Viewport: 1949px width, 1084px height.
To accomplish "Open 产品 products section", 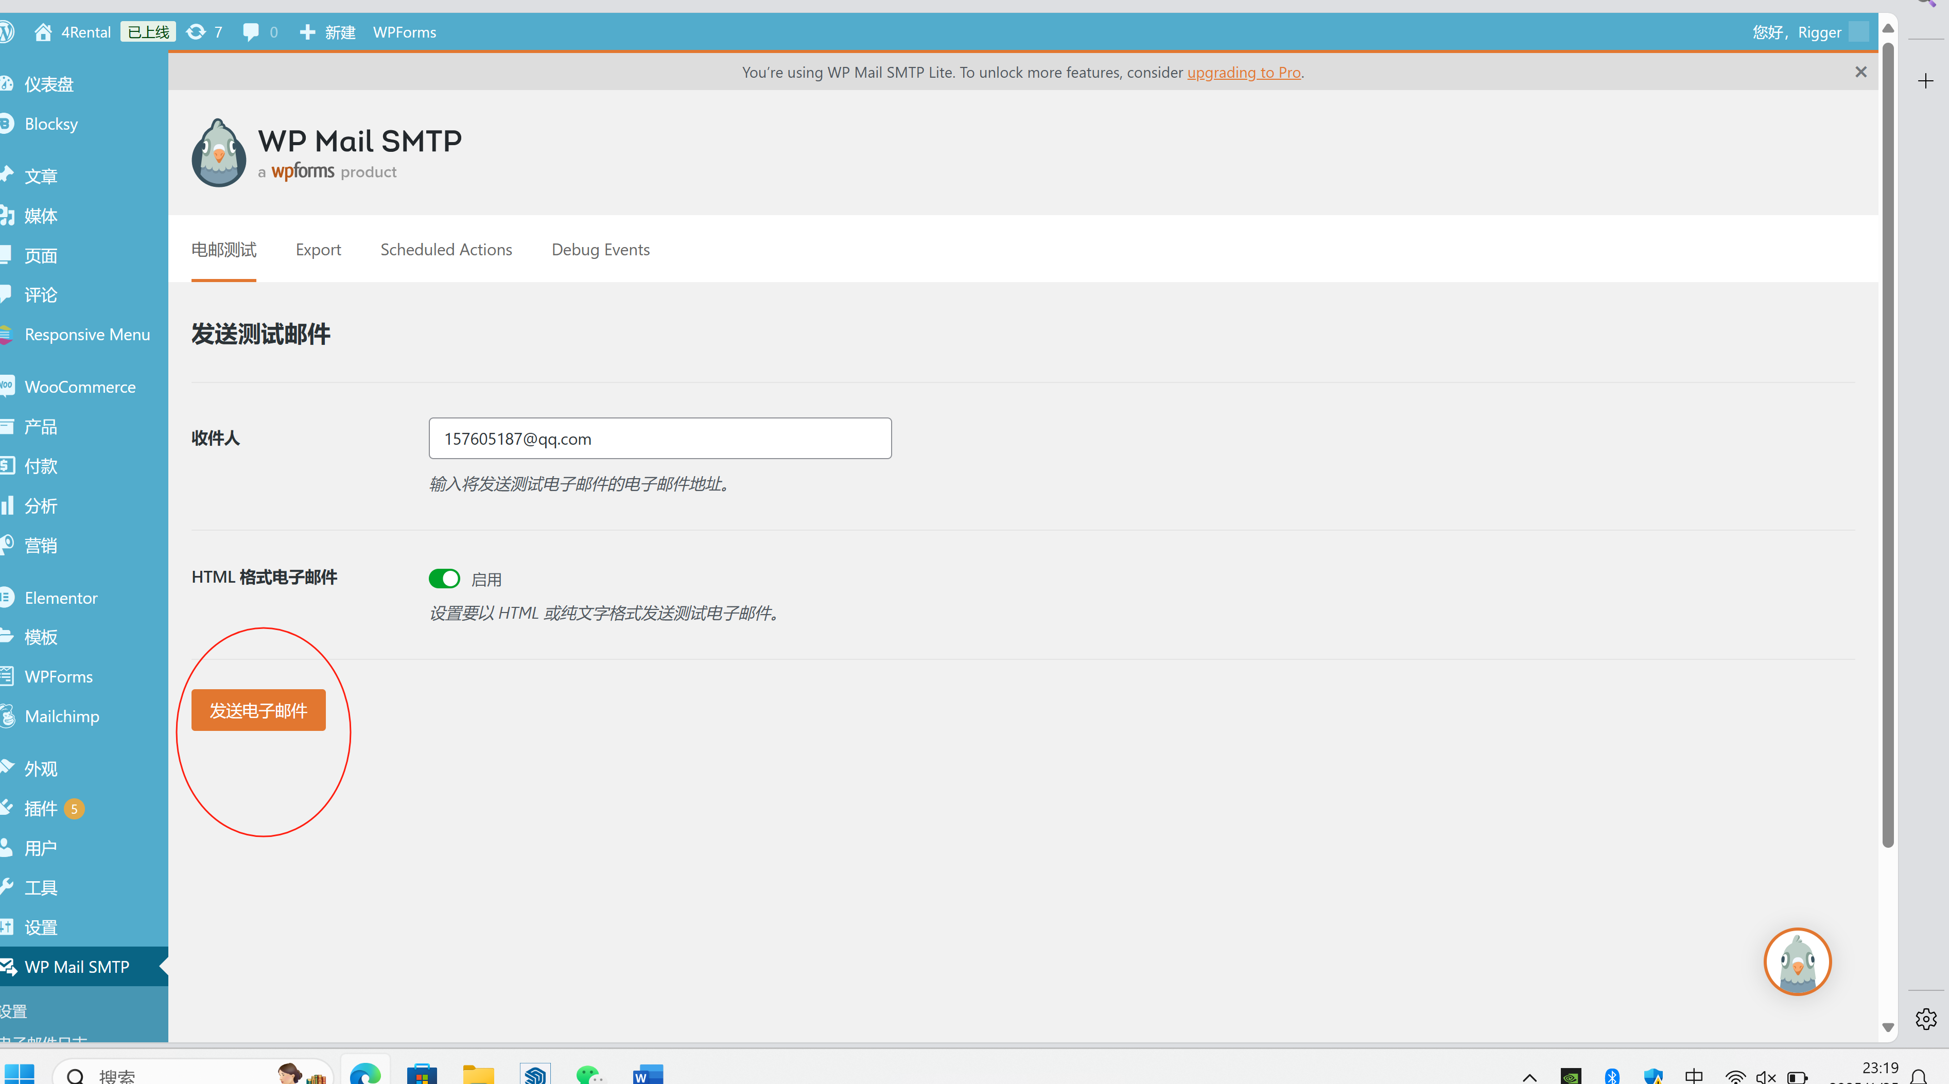I will coord(41,426).
